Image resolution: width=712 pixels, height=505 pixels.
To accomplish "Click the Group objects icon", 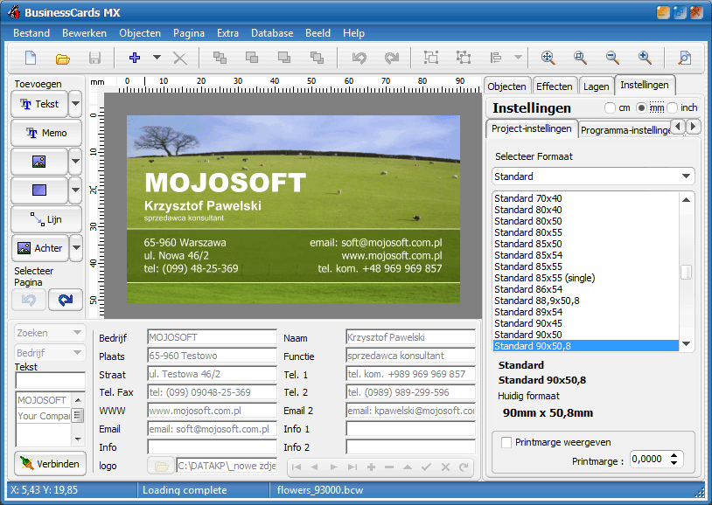I will click(431, 58).
